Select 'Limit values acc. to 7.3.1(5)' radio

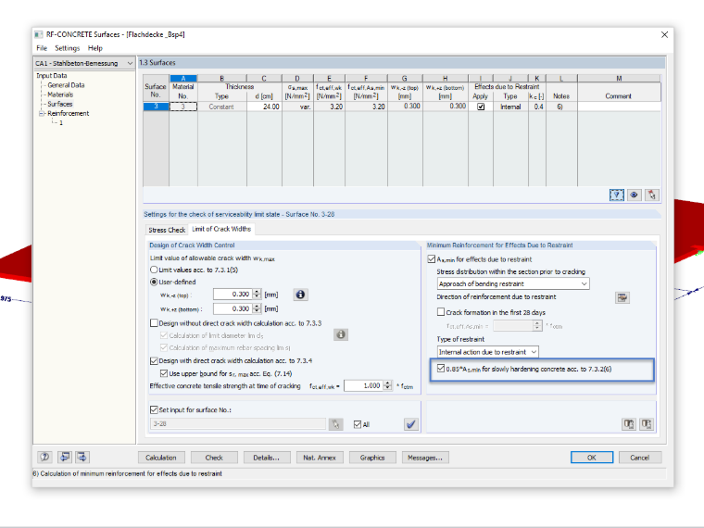[154, 270]
